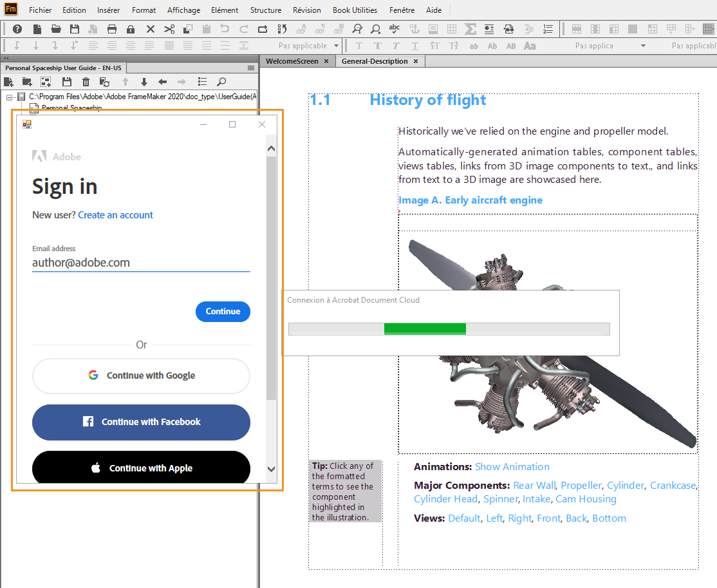Image resolution: width=717 pixels, height=588 pixels.
Task: Open the character format 'Pas applica' dropdown
Action: (642, 46)
